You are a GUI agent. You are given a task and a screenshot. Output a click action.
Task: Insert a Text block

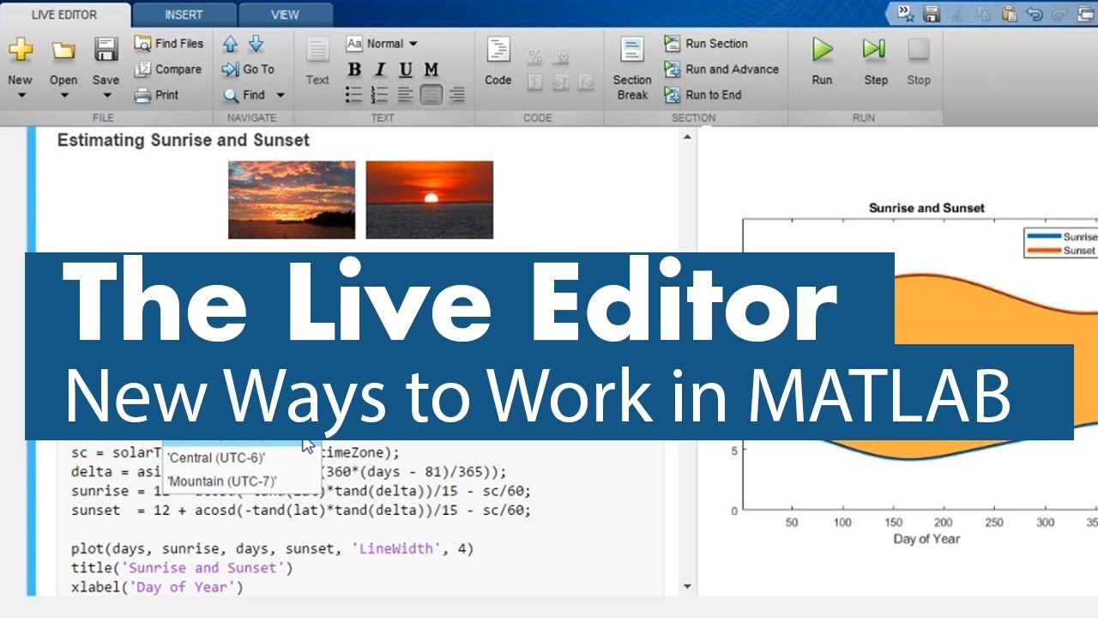[x=317, y=62]
